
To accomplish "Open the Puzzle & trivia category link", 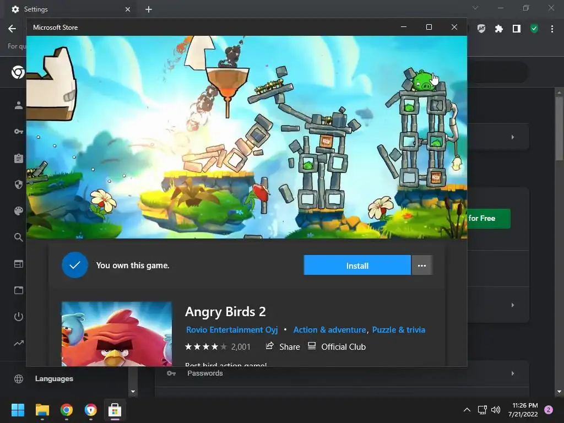I will coord(399,330).
